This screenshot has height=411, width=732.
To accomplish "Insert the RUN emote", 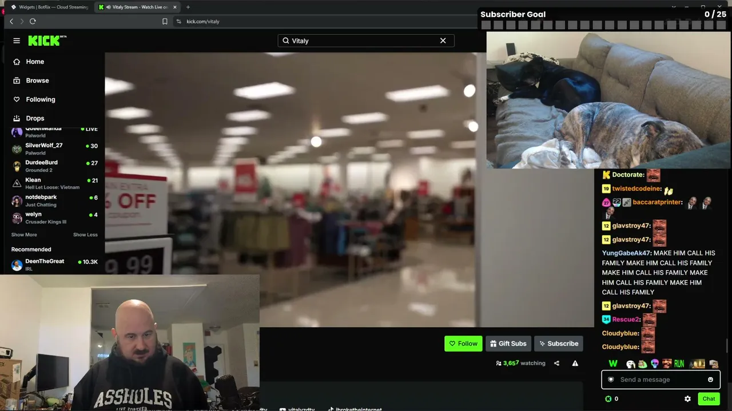I will (x=679, y=364).
